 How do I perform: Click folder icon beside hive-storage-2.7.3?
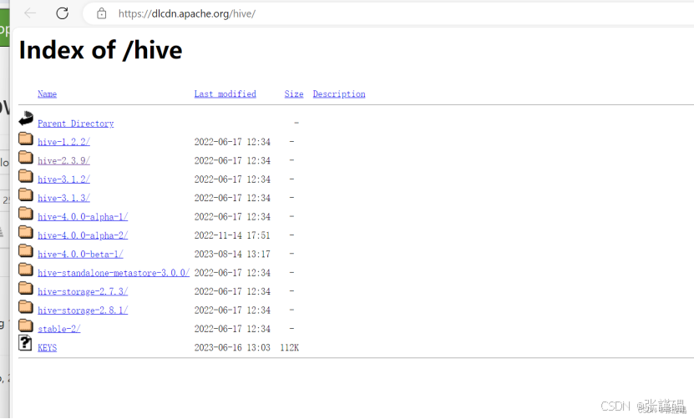click(26, 288)
